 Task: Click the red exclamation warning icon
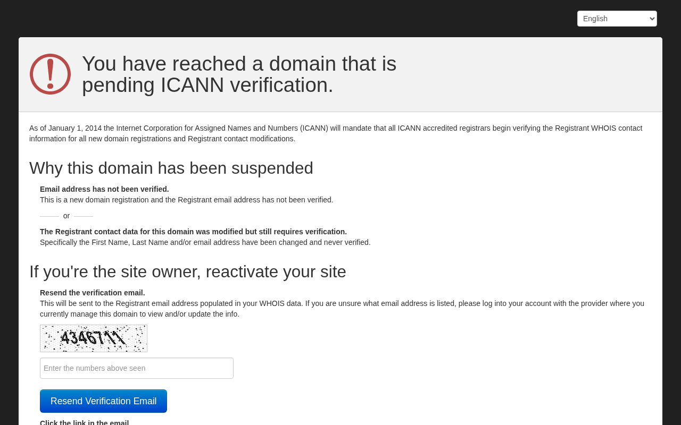(x=50, y=74)
